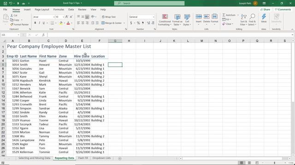Click the Name Box showing G5

(10, 35)
